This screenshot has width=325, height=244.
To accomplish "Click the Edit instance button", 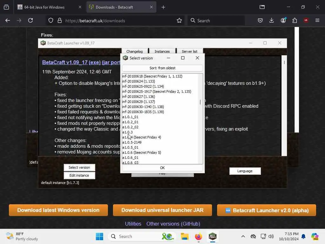I will [79, 175].
